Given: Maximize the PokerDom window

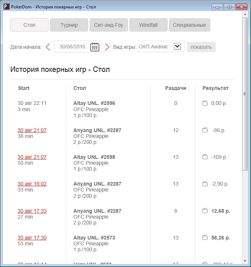Looking at the screenshot, I should click(x=229, y=7).
